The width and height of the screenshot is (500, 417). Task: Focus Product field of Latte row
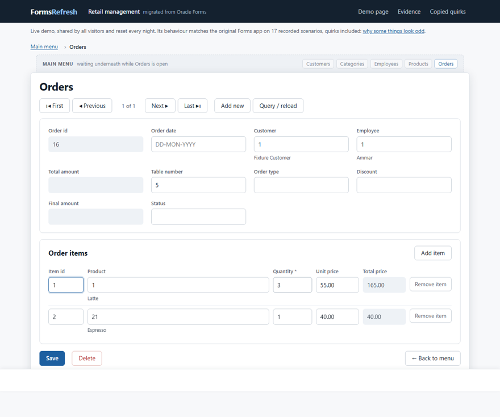(178, 285)
